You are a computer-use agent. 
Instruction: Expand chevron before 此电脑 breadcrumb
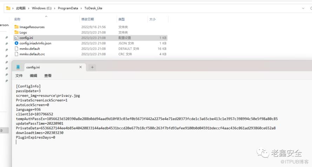point(13,8)
